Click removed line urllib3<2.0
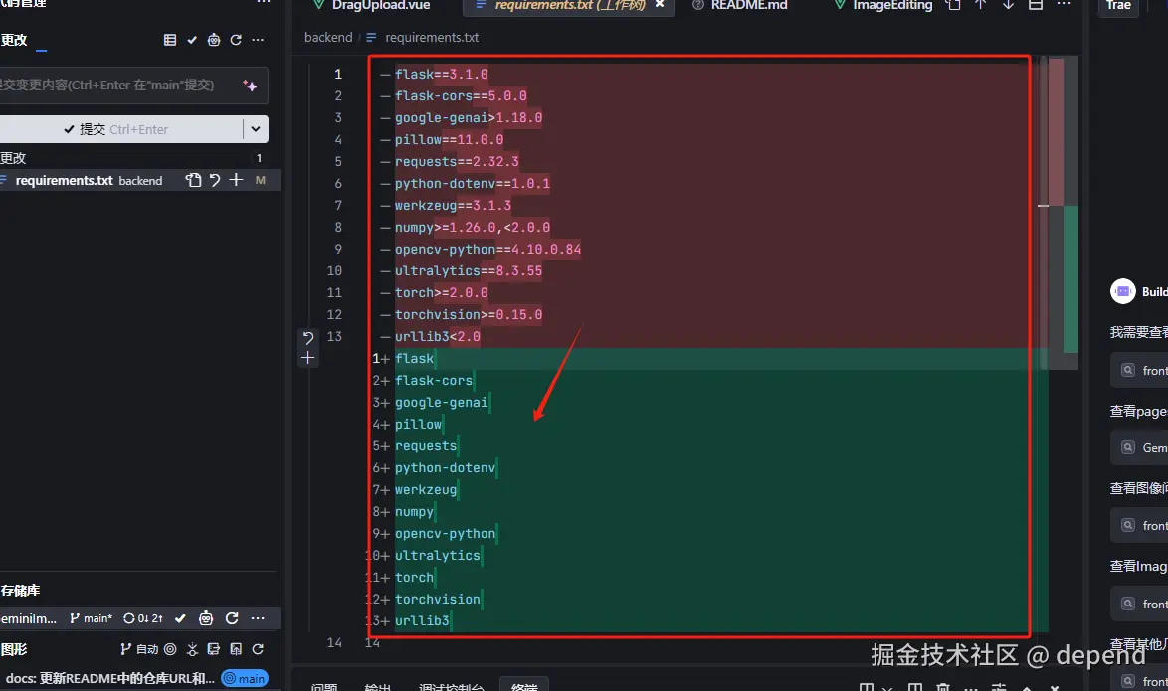Screen dimensions: 1168x691 click(438, 337)
